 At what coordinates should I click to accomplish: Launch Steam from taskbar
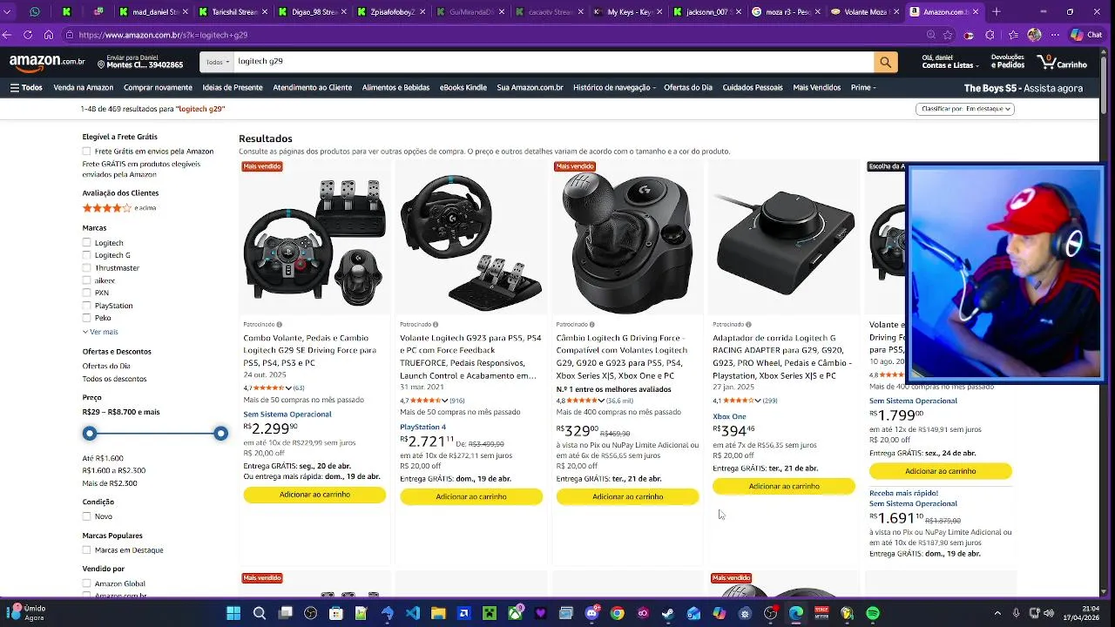pyautogui.click(x=667, y=613)
